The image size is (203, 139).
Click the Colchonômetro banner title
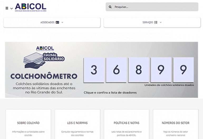(44, 76)
